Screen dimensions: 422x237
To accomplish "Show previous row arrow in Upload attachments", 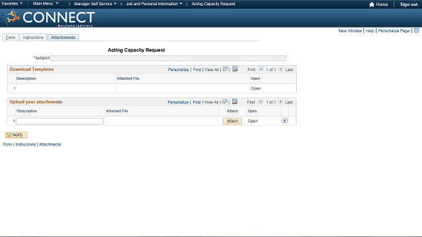I will coord(260,101).
